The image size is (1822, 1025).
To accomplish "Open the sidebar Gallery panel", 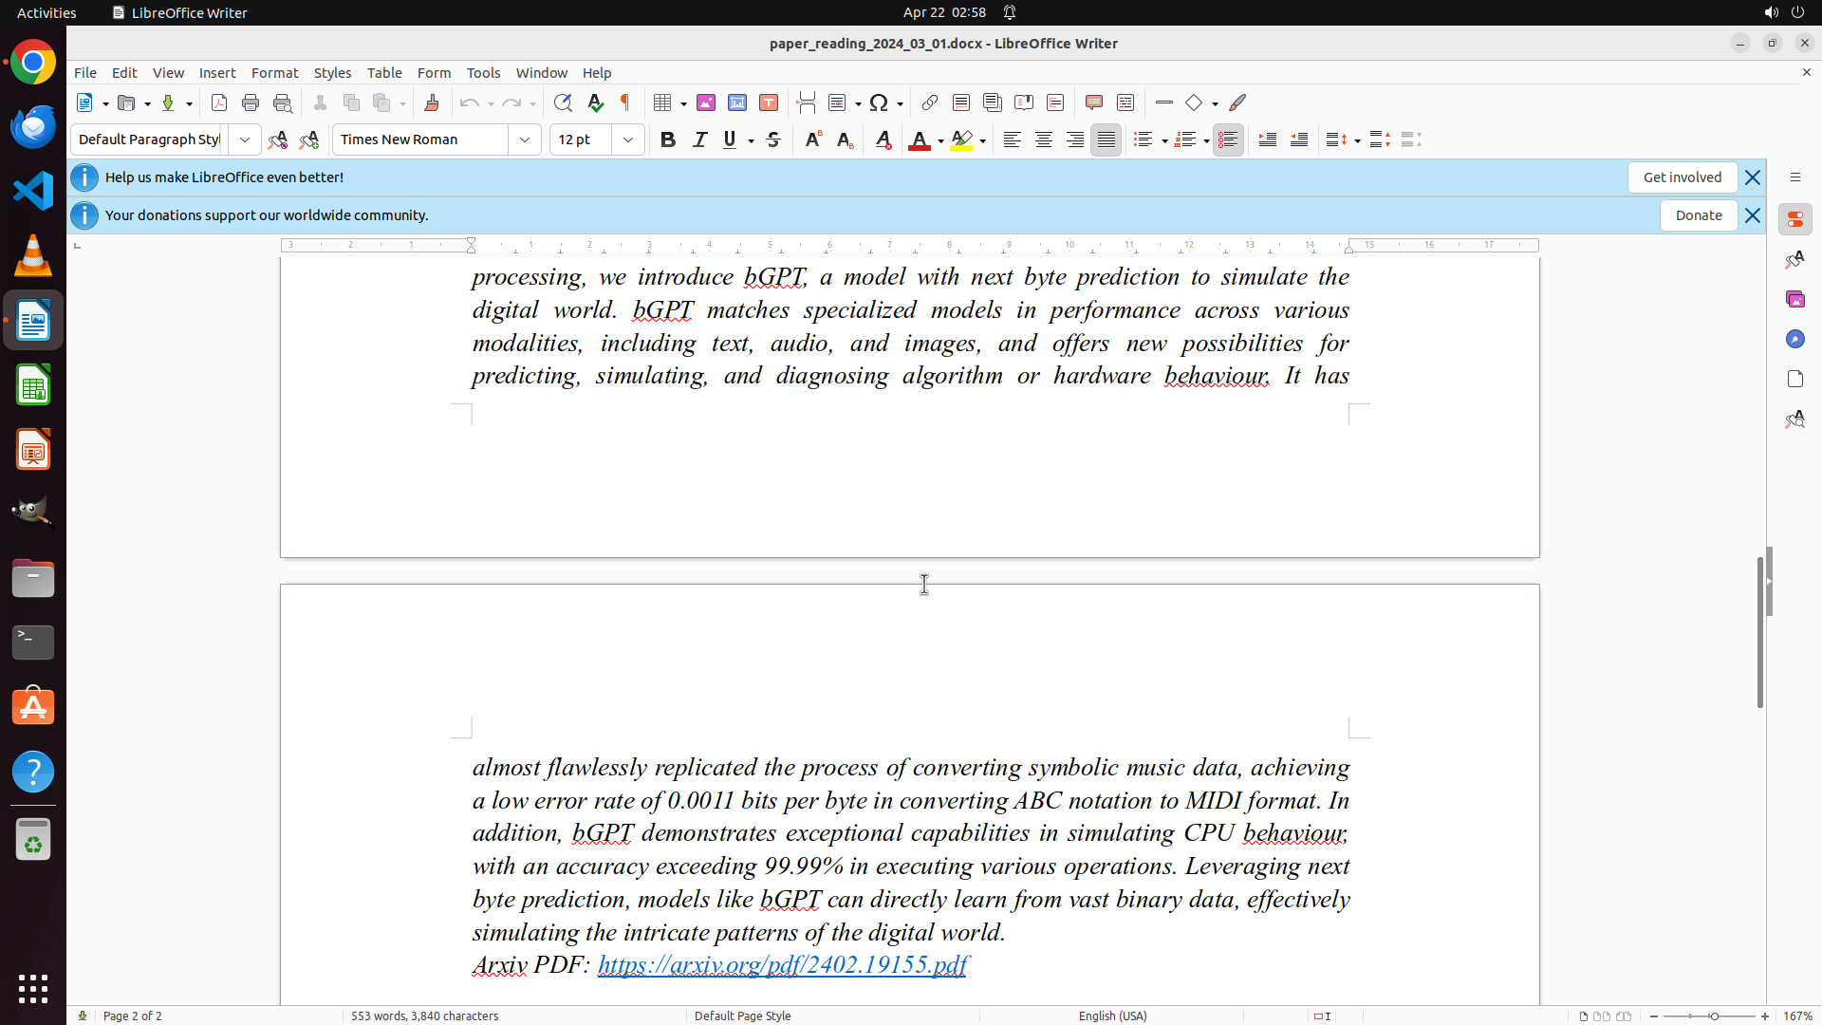I will pos(1794,299).
